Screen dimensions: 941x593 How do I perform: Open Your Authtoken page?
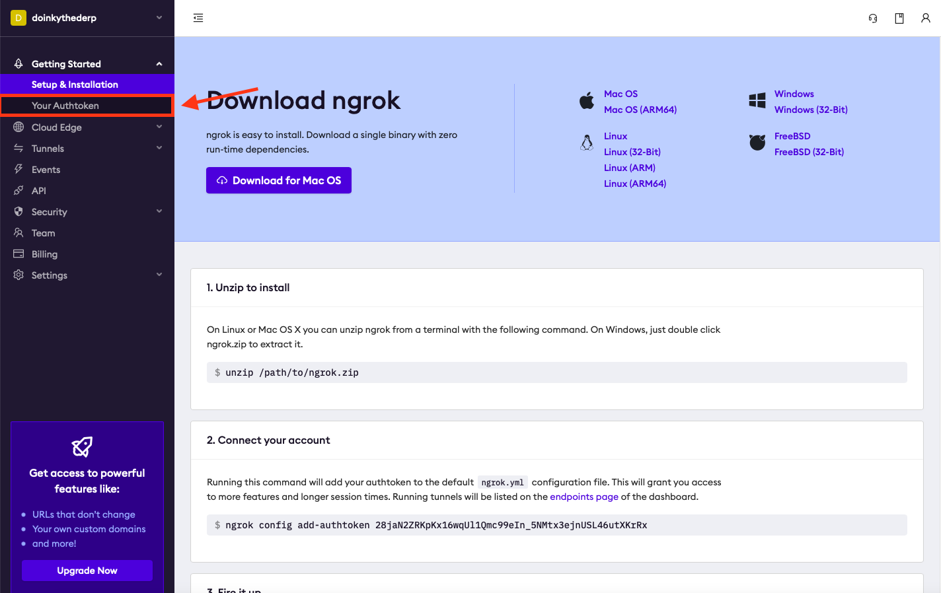[x=87, y=106]
